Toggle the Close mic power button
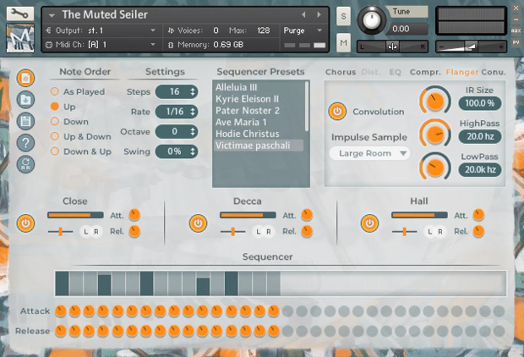The image size is (524, 357). [25, 223]
